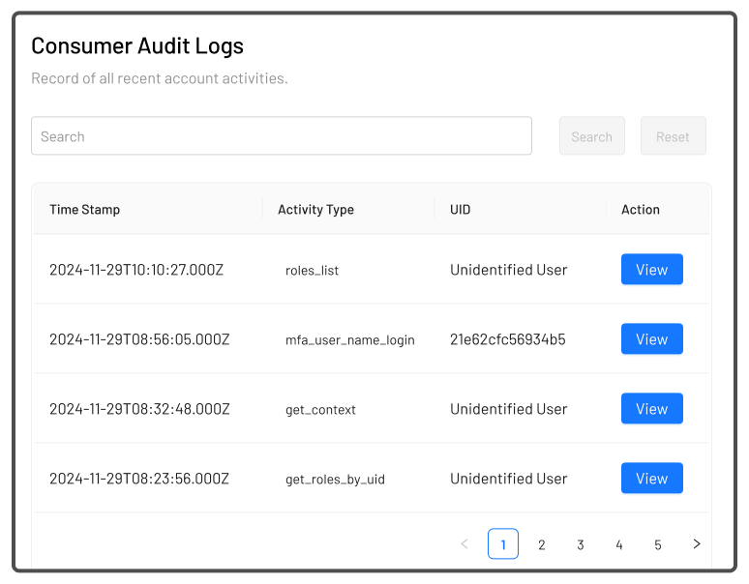Switch to page 4 in pagination
This screenshot has width=749, height=584.
[x=619, y=544]
